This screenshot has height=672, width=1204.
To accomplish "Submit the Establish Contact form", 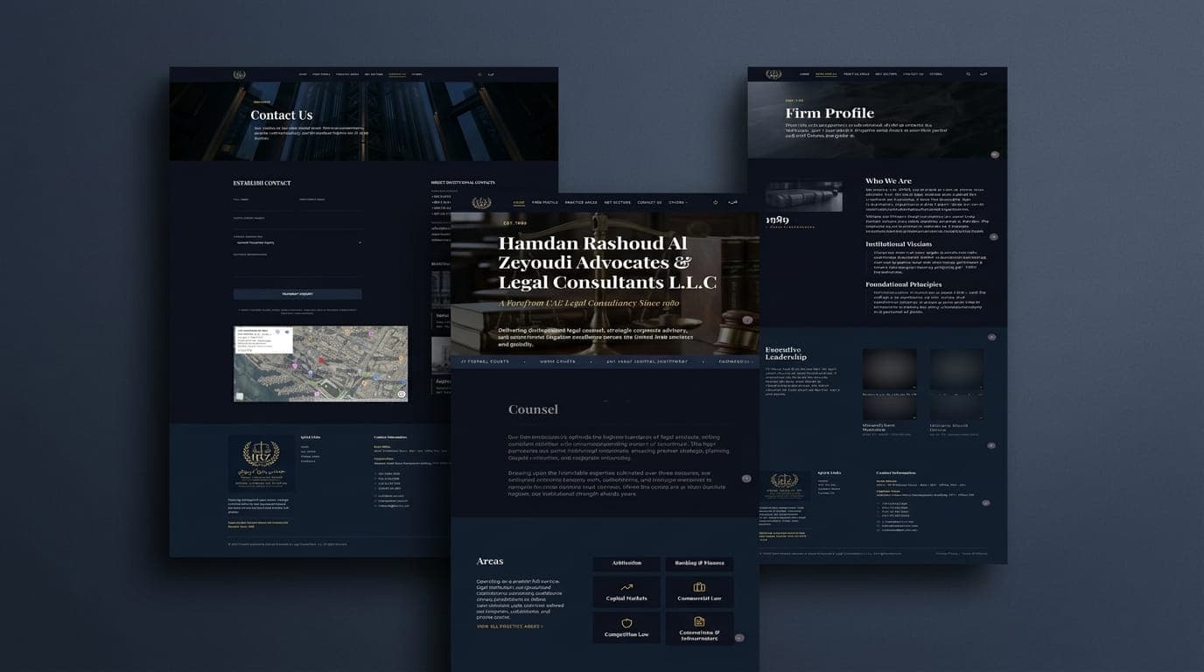I will pyautogui.click(x=297, y=294).
